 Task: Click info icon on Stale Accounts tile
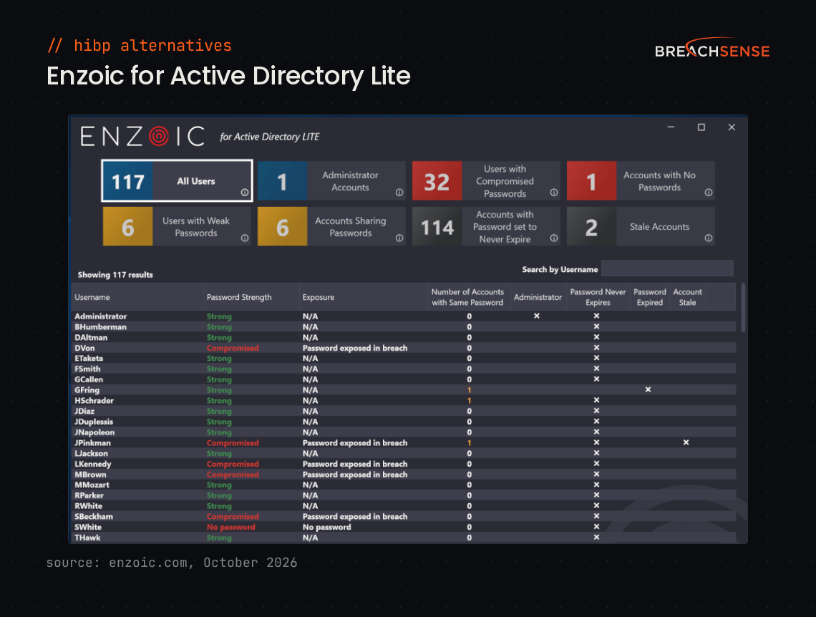point(709,238)
